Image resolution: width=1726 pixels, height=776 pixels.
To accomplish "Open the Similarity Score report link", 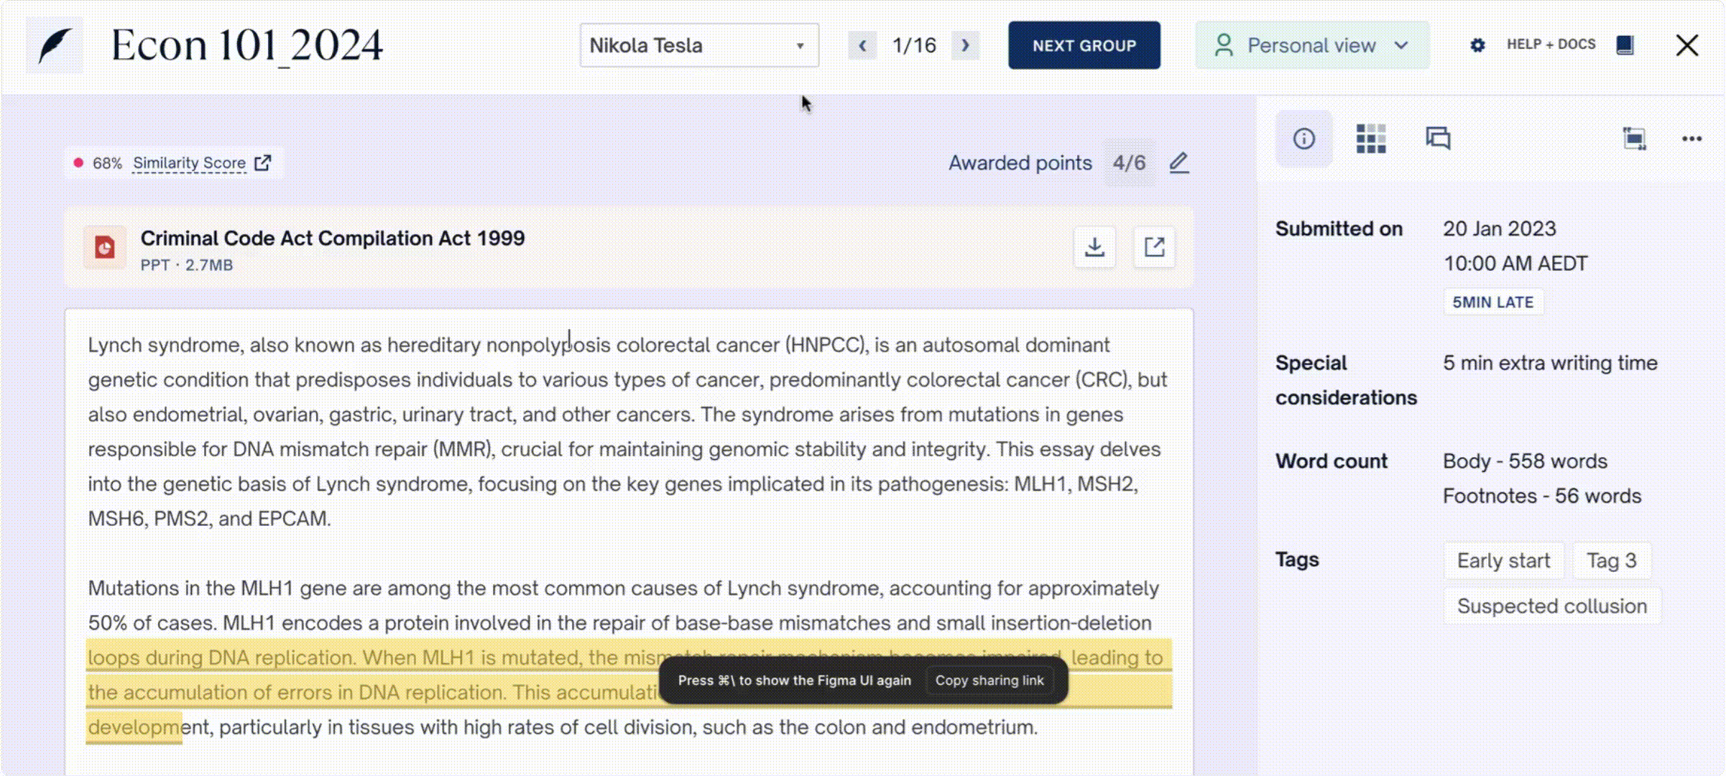I will 189,163.
